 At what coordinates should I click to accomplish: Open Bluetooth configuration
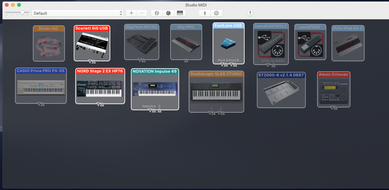tap(205, 13)
